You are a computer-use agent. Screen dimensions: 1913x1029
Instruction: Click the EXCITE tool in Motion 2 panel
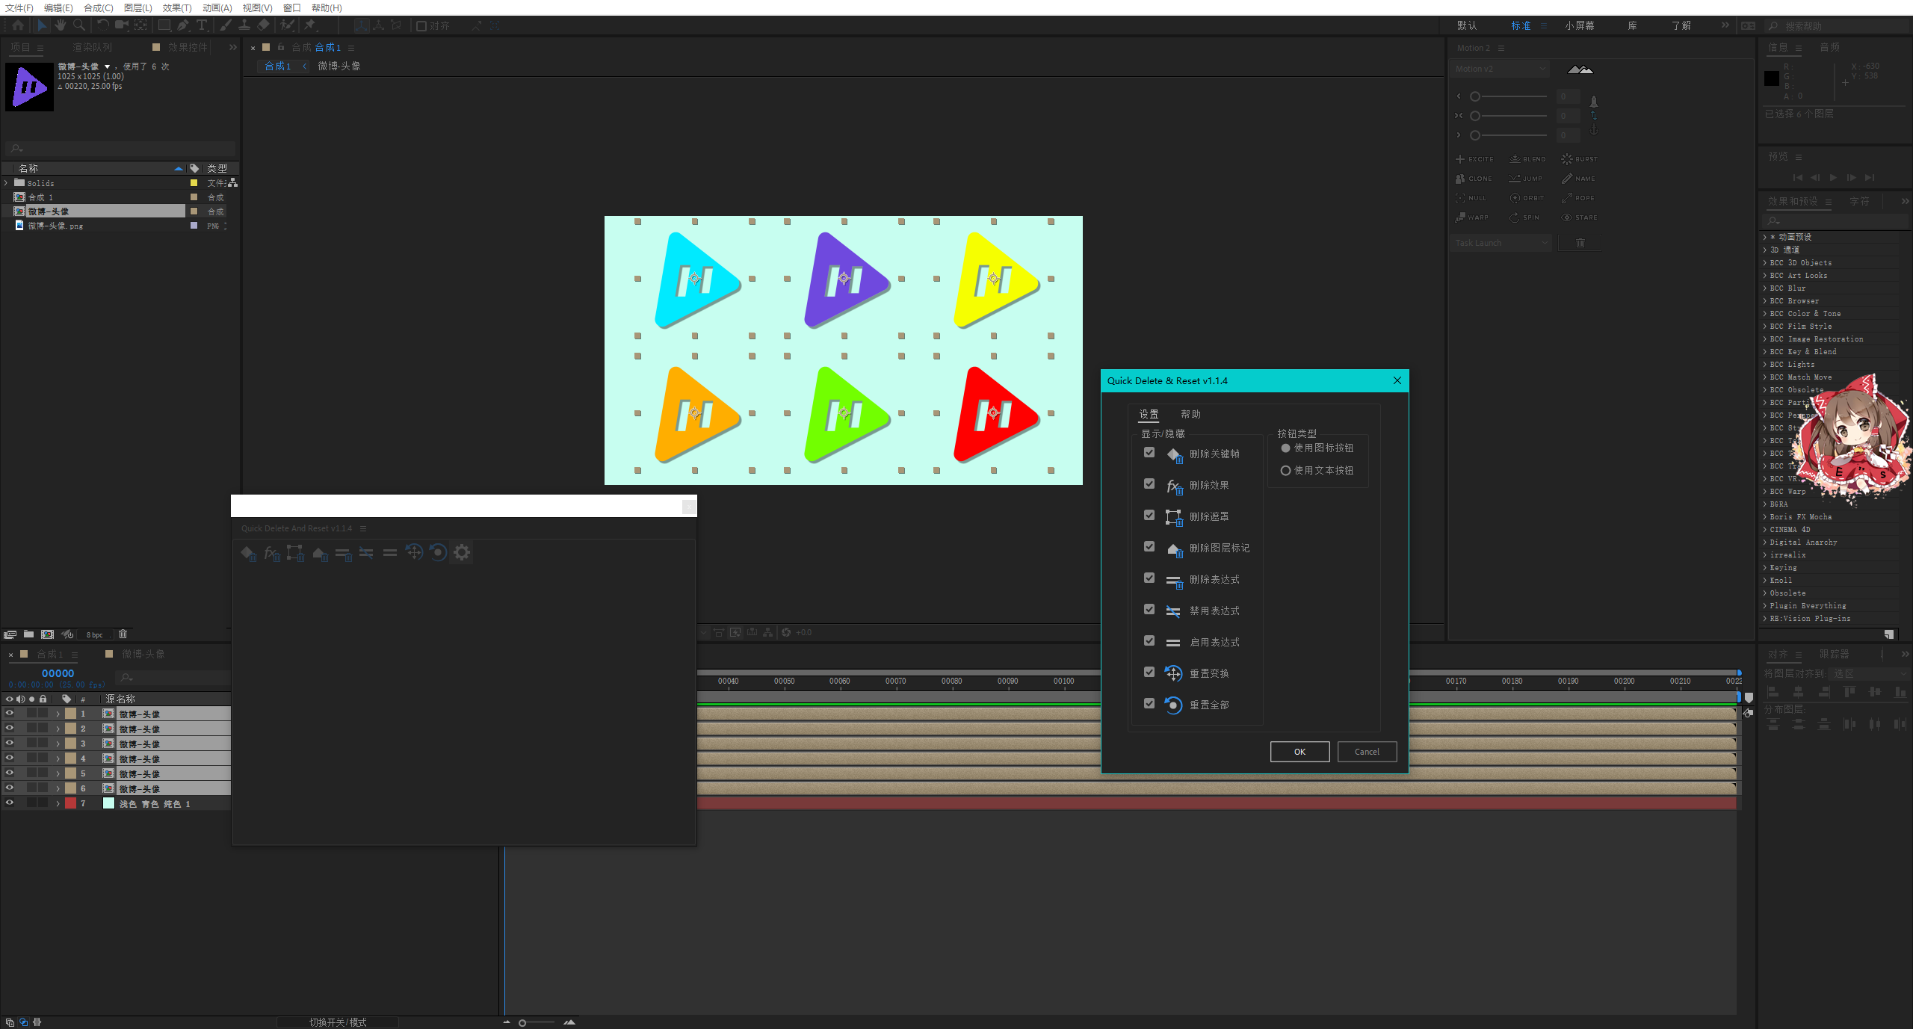(x=1474, y=159)
